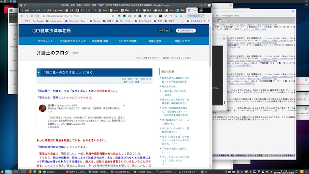Open the この「教育現場の荒廃ぶり」 article link
This screenshot has width=309, height=174.
coord(175,112)
